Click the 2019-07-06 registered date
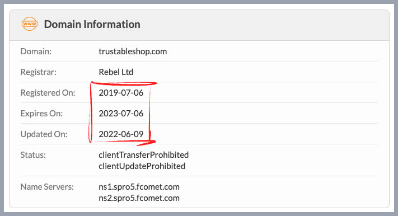 [x=121, y=93]
